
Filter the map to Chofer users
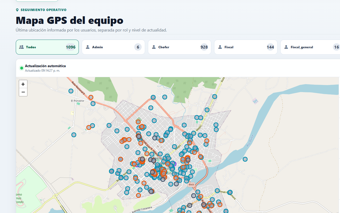(179, 47)
